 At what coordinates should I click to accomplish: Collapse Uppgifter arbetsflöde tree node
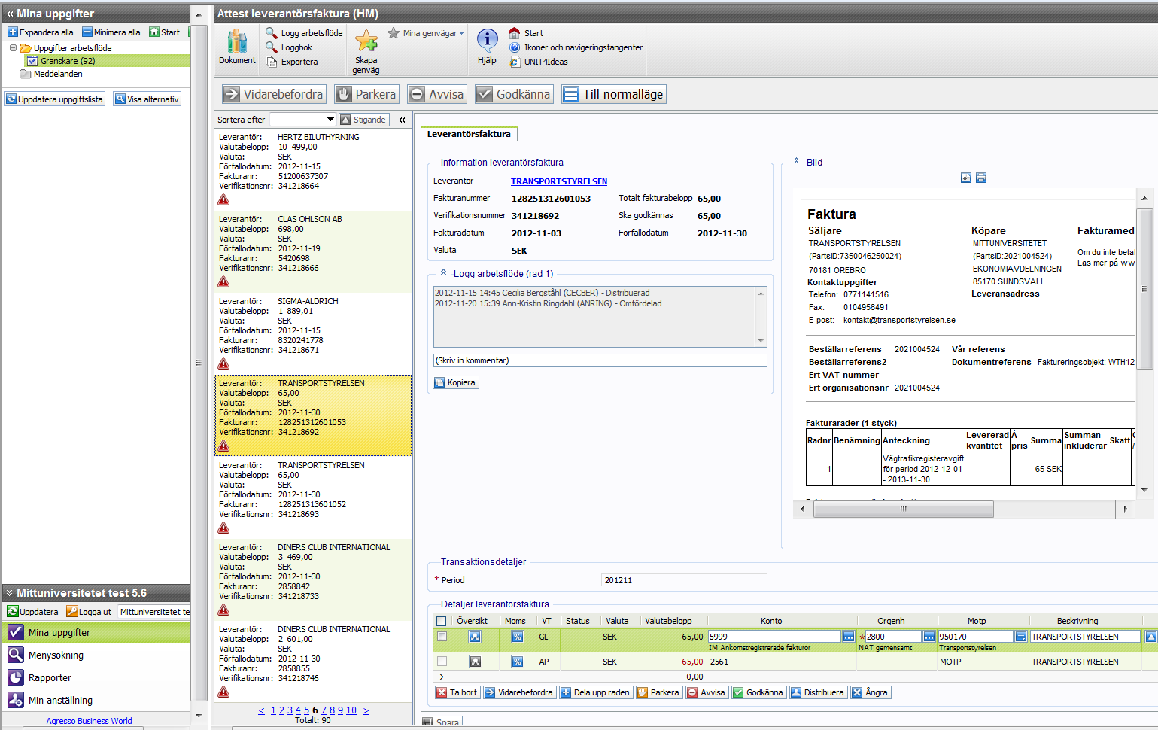click(x=13, y=48)
